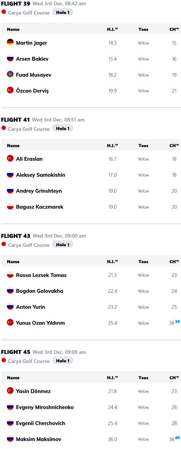This screenshot has height=449, width=181.
Task: Click the blue 40 superscript in Maksimov's row
Action: point(177,437)
